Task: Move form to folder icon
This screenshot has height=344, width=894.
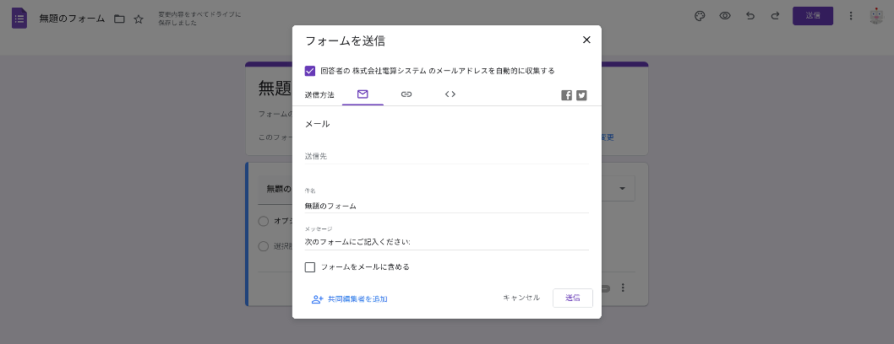Action: tap(119, 19)
